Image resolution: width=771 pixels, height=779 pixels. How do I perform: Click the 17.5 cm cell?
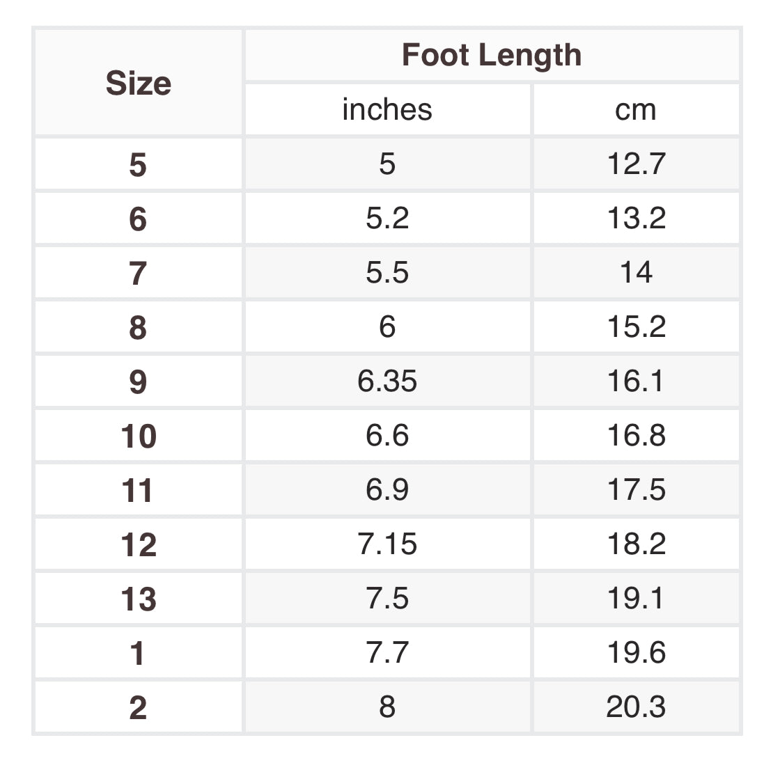[636, 490]
